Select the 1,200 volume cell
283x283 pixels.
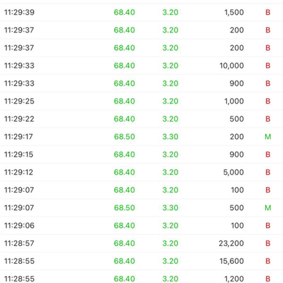234,279
